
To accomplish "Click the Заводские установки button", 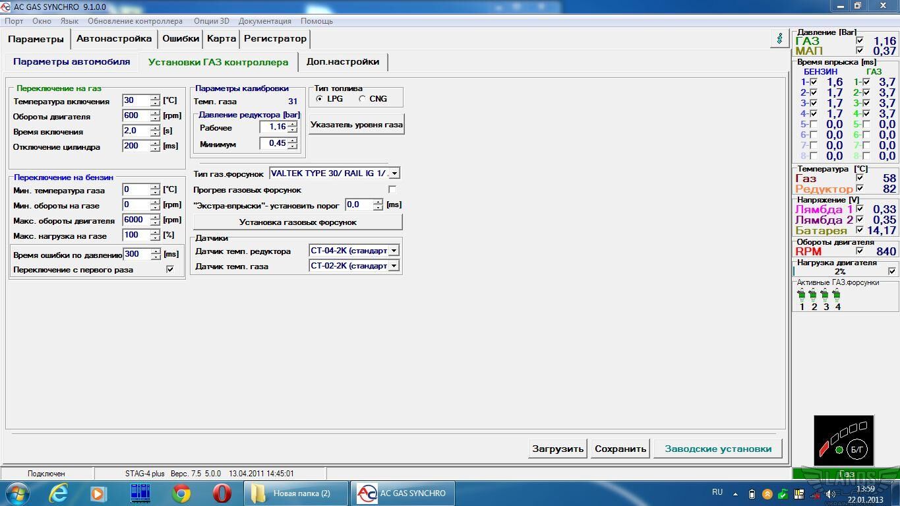I will [717, 449].
